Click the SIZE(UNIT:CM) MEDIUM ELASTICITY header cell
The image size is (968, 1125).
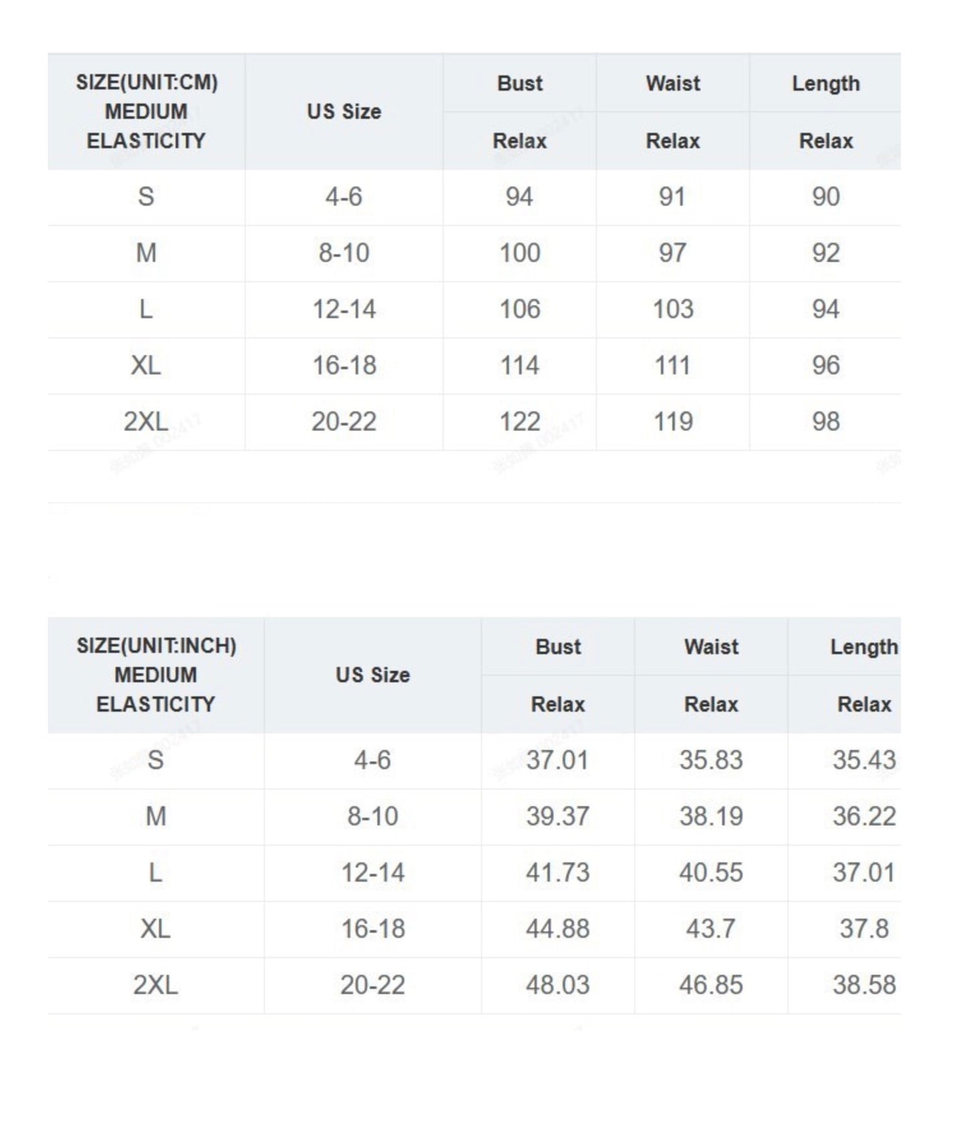point(146,111)
